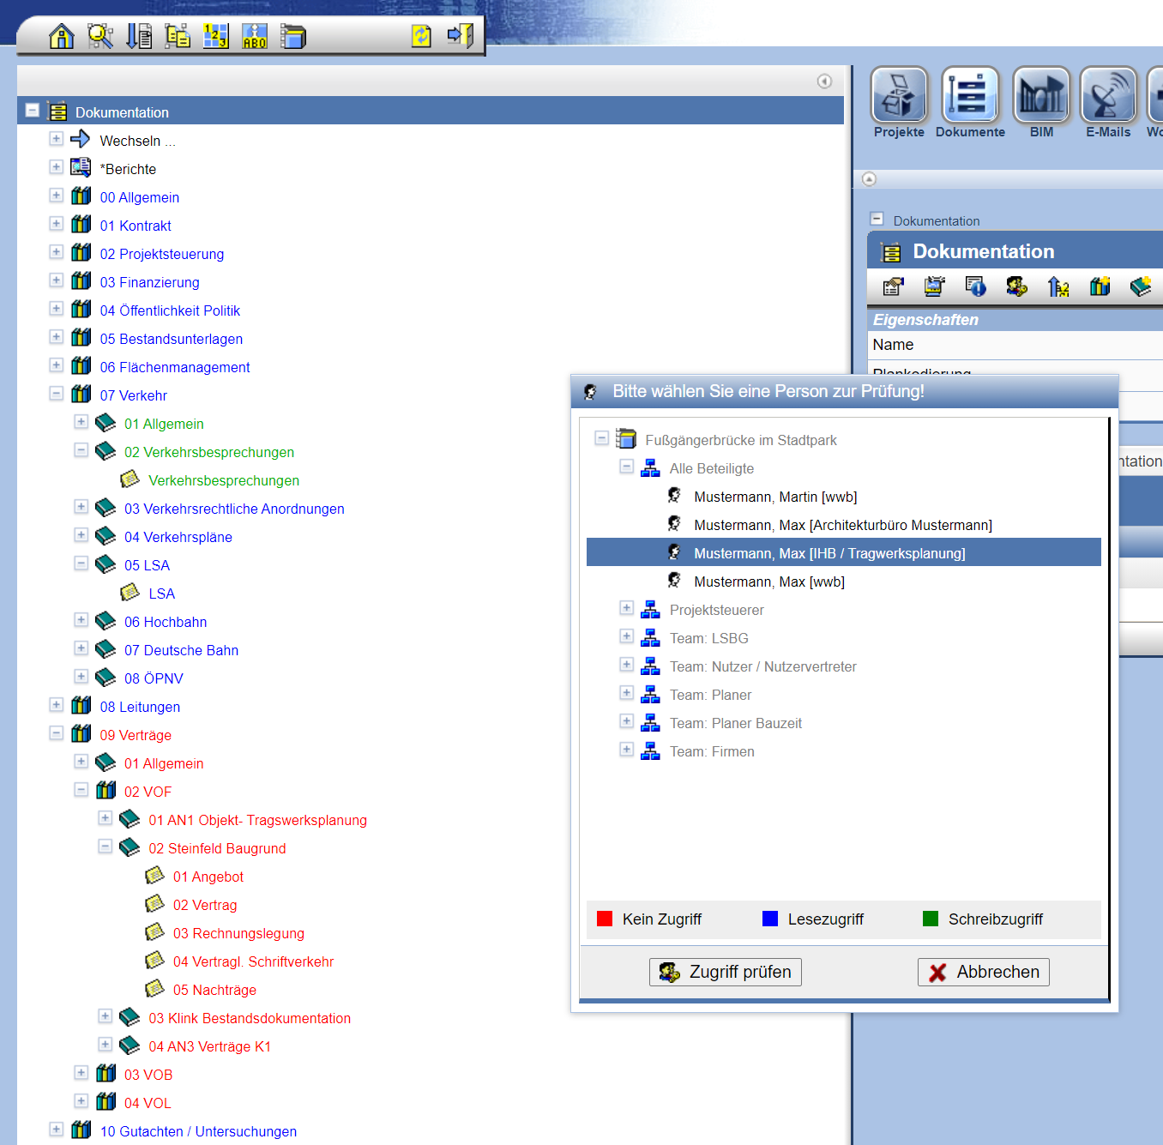This screenshot has height=1145, width=1163.
Task: Click the Abbrechen button
Action: pos(983,972)
